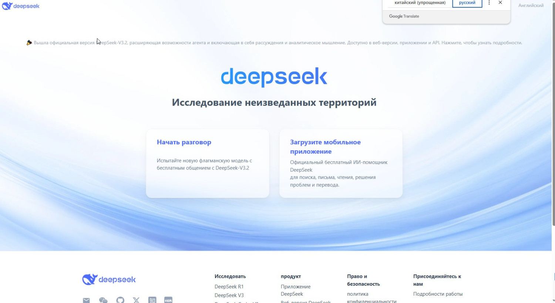Screen dimensions: 555x303
Task: Click the footer DeepSeek logo
Action: coord(109,279)
